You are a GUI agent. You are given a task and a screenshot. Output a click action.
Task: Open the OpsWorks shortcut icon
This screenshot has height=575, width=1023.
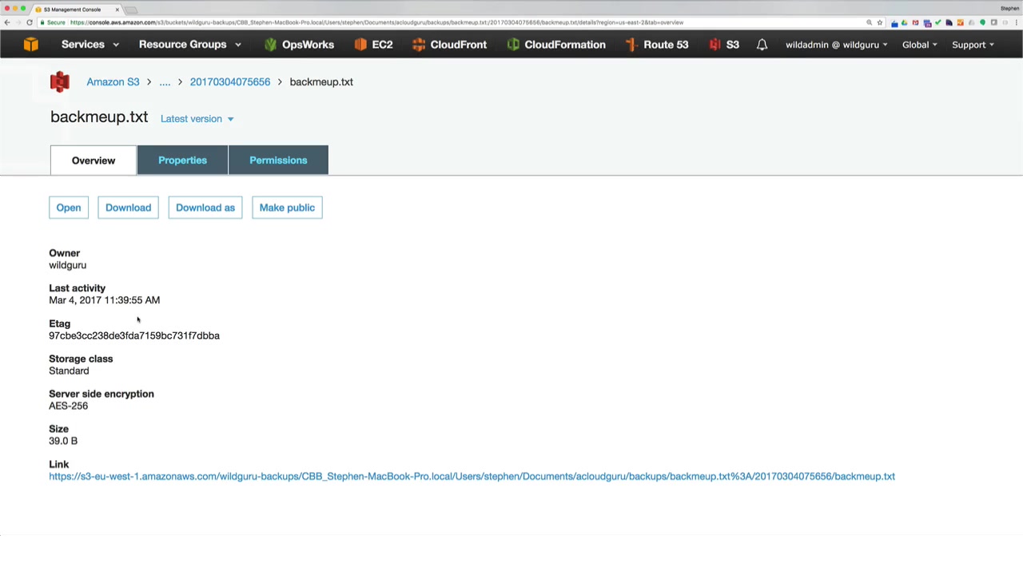pos(270,45)
